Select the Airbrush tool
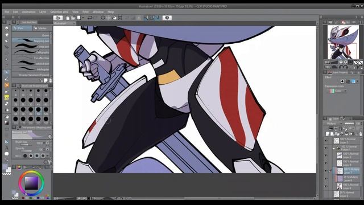The image size is (364, 205). point(6,91)
